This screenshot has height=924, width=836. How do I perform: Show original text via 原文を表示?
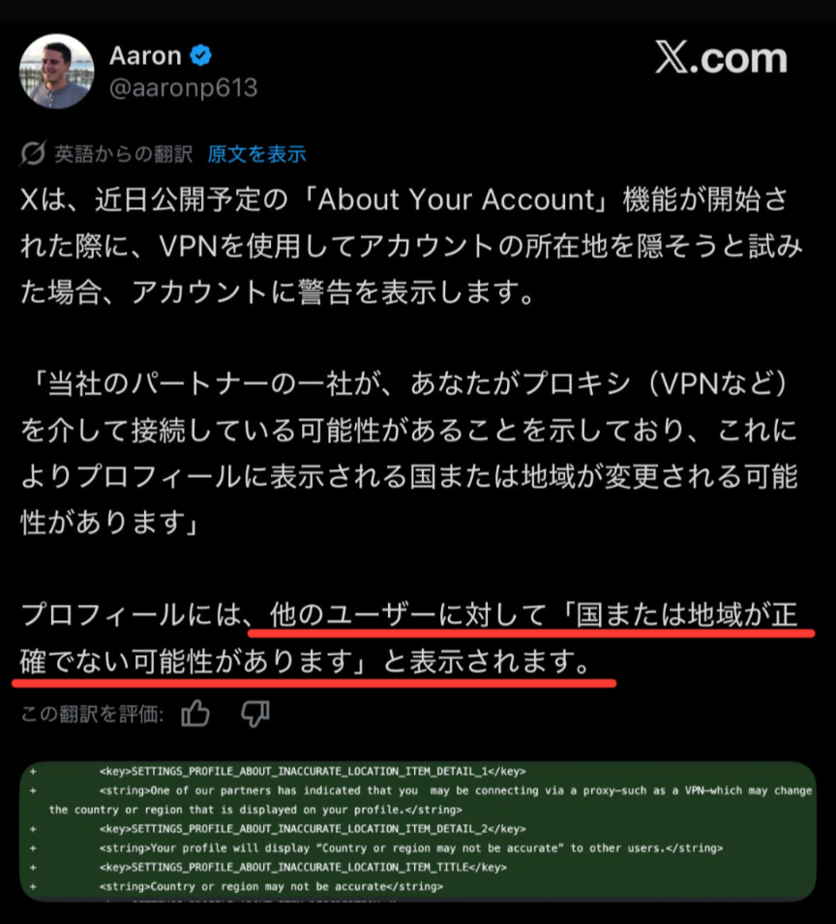(256, 154)
